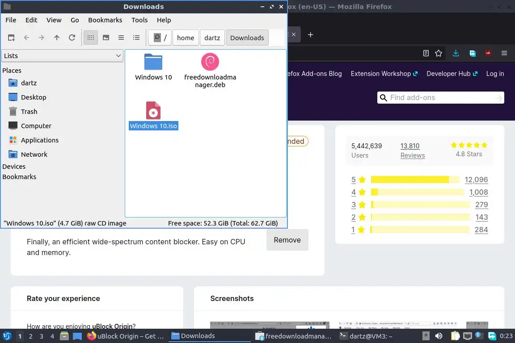Click Free Download Manager extension icon
Screen dimensions: 515x343
point(473,53)
